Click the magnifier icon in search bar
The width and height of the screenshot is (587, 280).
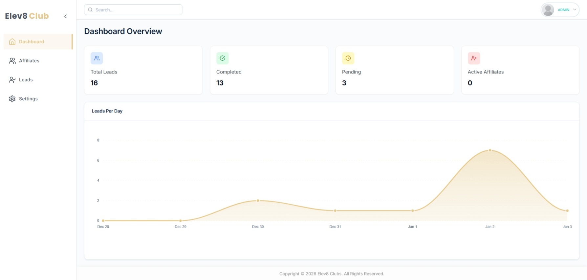(x=90, y=10)
